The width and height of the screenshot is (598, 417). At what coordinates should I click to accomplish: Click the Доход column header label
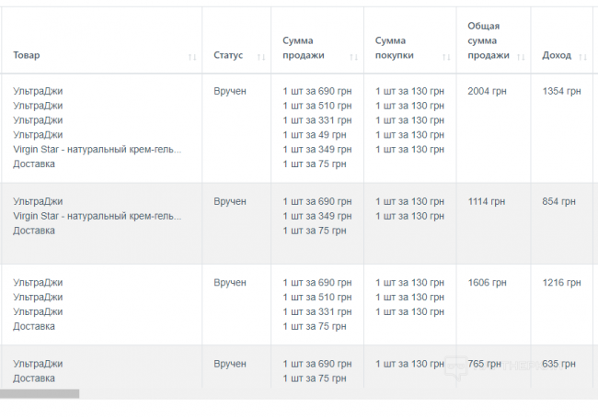[557, 55]
